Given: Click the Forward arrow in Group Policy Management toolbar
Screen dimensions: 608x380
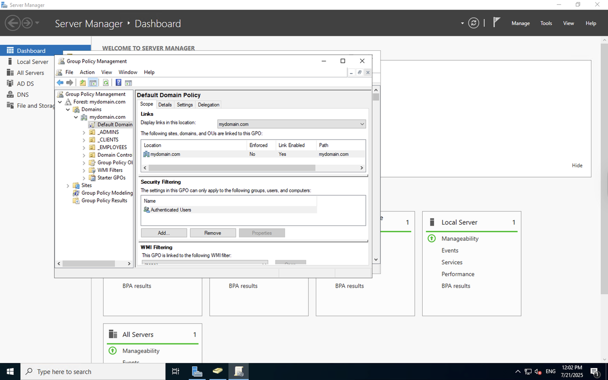Looking at the screenshot, I should click(x=69, y=83).
